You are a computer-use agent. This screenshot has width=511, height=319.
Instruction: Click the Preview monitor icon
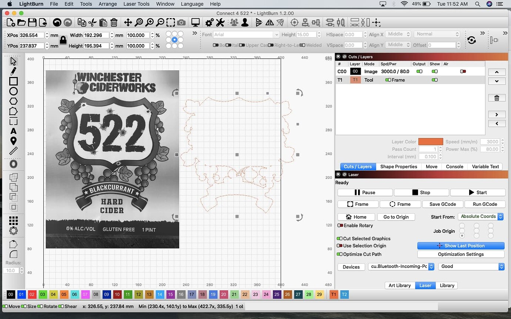tap(196, 23)
